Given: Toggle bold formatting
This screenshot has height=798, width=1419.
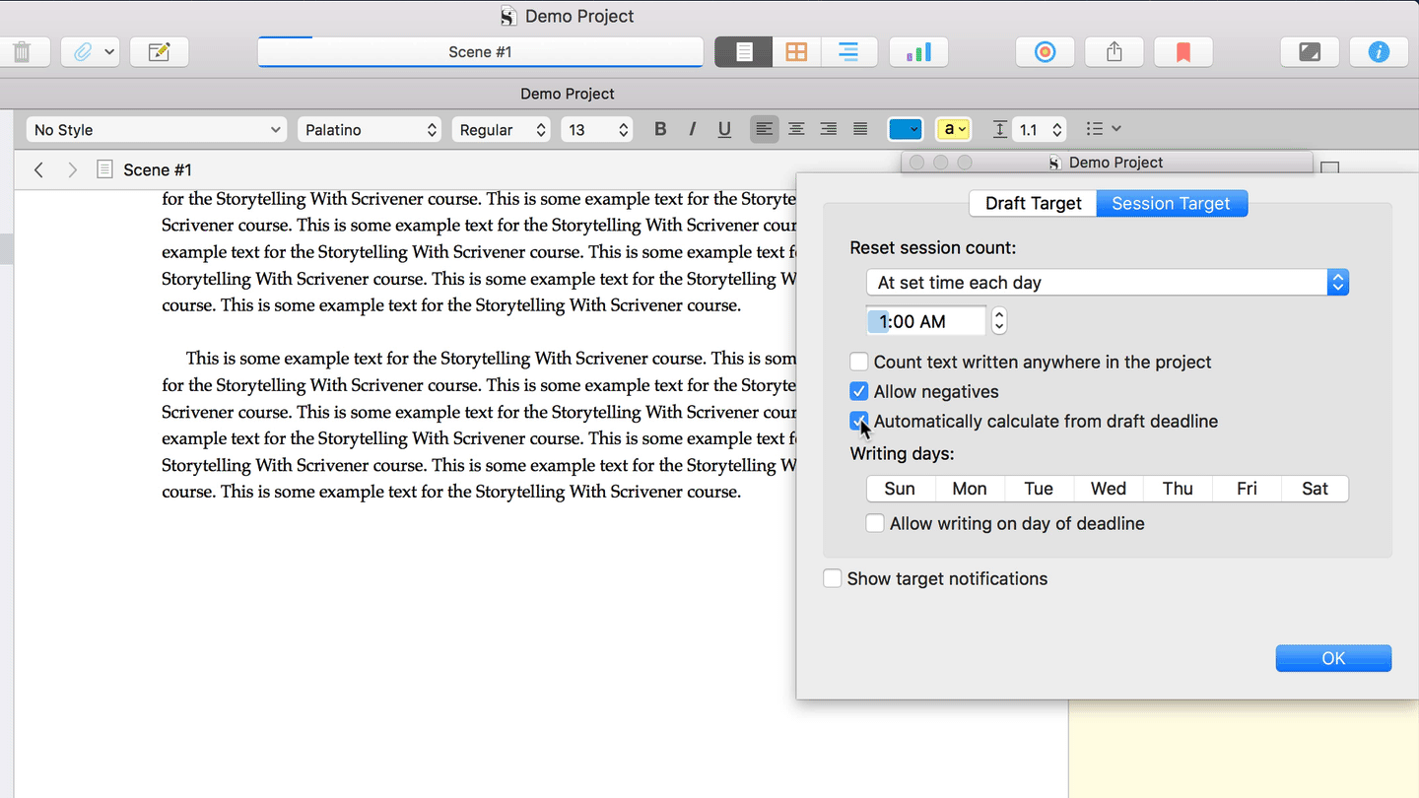Looking at the screenshot, I should pos(660,129).
